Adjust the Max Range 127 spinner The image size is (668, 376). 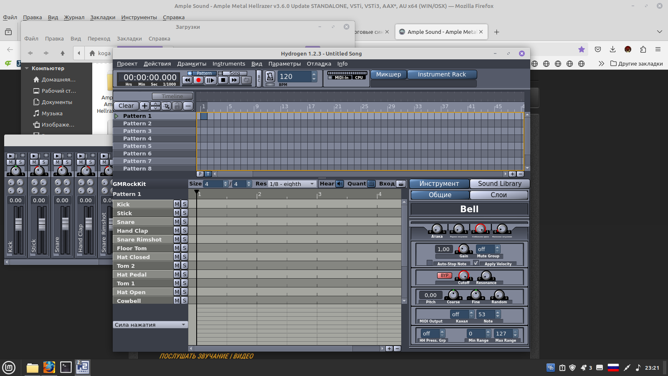[515, 333]
